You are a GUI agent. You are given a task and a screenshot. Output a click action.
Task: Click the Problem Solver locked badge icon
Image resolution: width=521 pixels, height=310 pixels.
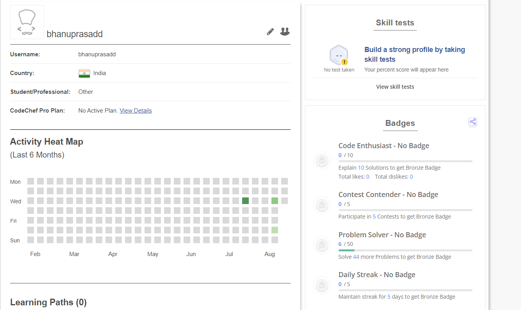pyautogui.click(x=322, y=245)
